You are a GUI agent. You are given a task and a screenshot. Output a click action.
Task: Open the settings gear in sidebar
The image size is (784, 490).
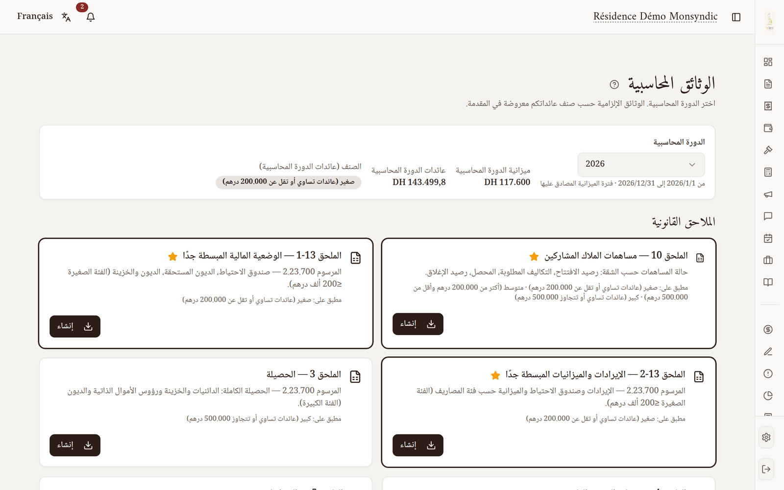(x=766, y=437)
